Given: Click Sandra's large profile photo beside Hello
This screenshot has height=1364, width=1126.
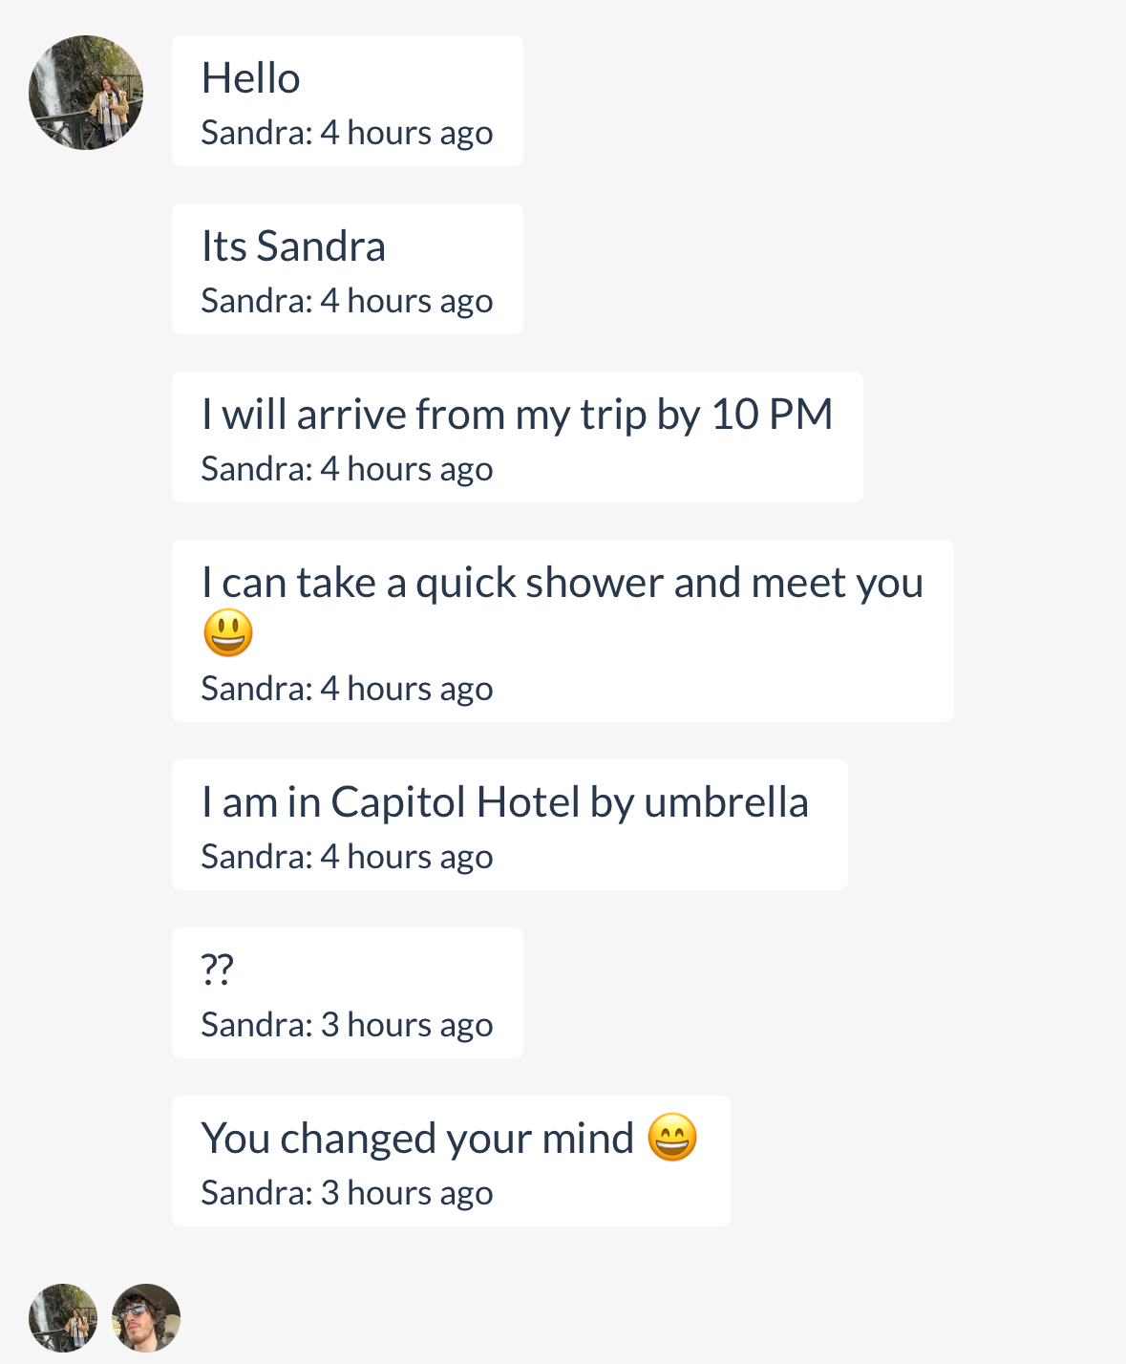Looking at the screenshot, I should (x=86, y=93).
